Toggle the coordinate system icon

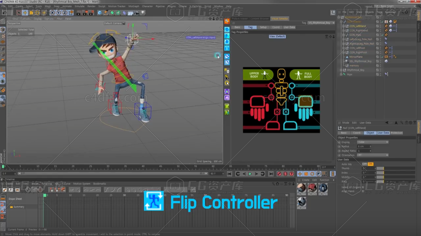(71, 13)
